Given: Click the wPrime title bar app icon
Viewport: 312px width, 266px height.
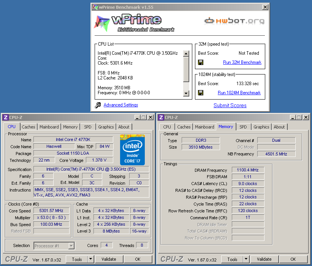Looking at the screenshot, I should coord(95,7).
